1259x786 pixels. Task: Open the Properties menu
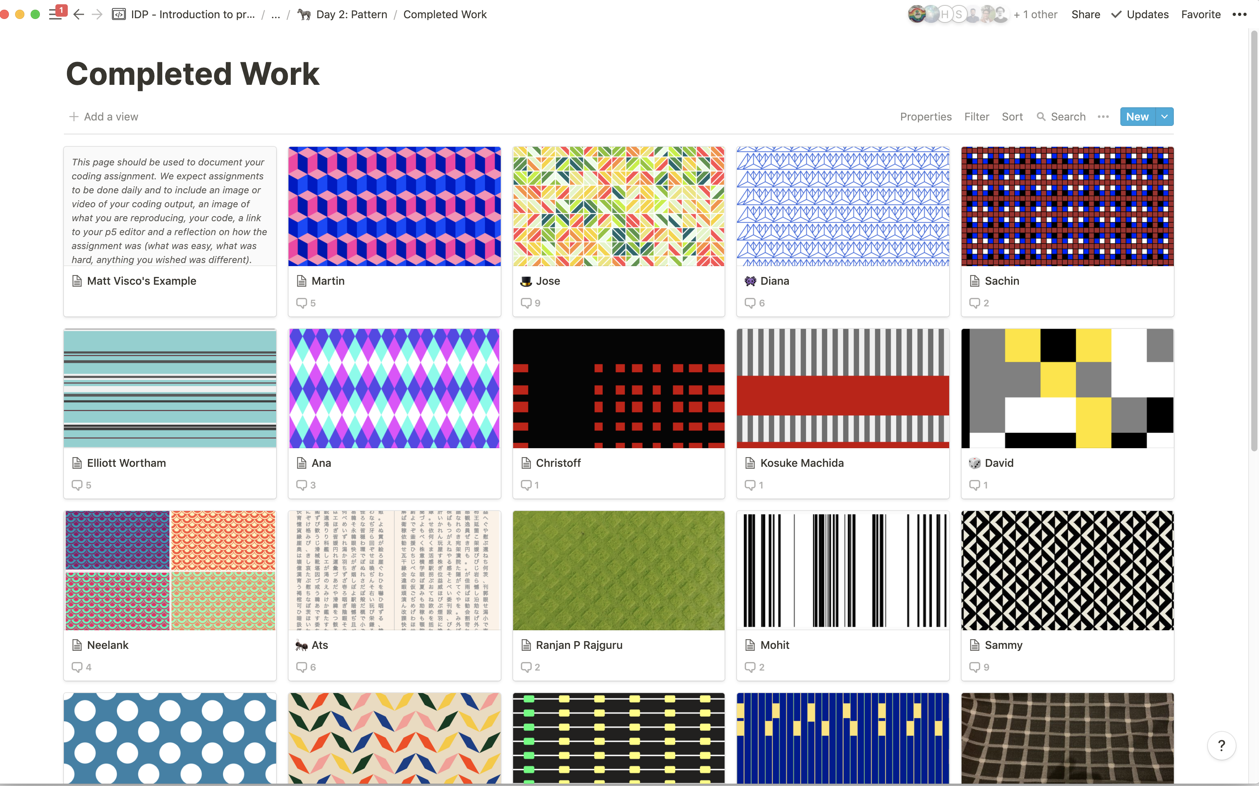(x=926, y=117)
